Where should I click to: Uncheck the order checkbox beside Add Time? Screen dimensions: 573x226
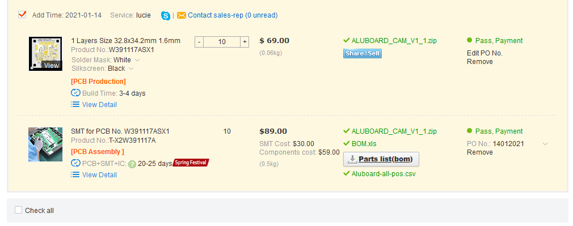[x=22, y=15]
